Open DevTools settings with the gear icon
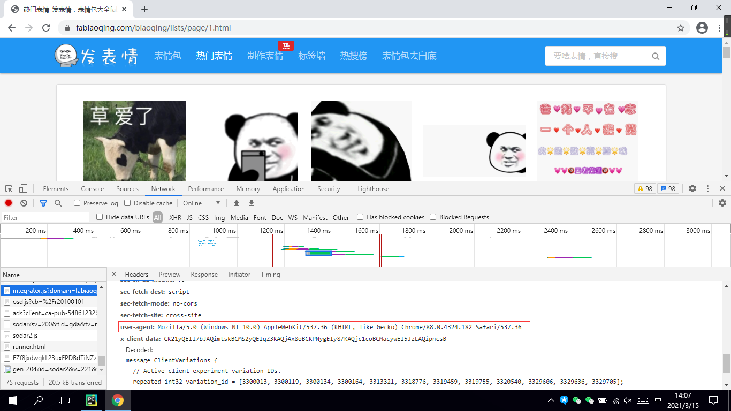 pos(692,188)
